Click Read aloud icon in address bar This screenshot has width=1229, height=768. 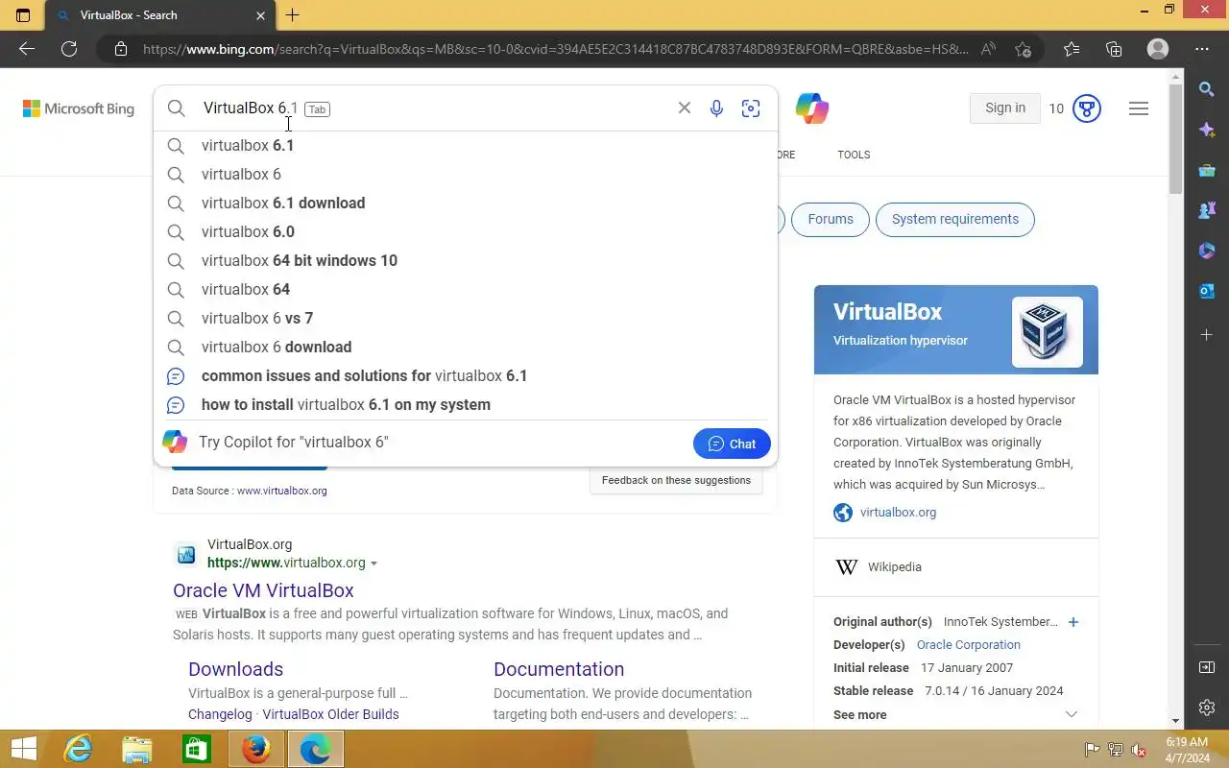pos(988,49)
